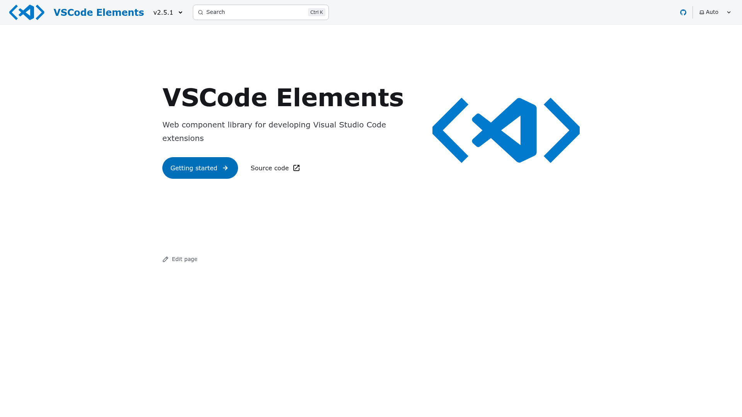The height and width of the screenshot is (417, 742).
Task: Click the large VSCode Elements hero logo
Action: coord(506,130)
